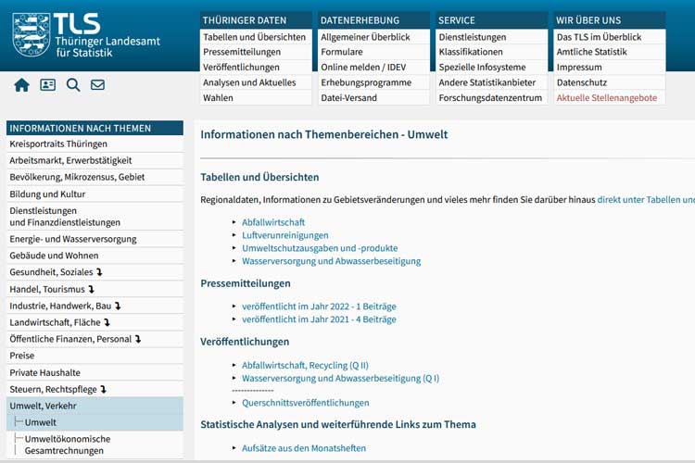
Task: Open Forschungsdatenzentrum menu item
Action: [491, 98]
